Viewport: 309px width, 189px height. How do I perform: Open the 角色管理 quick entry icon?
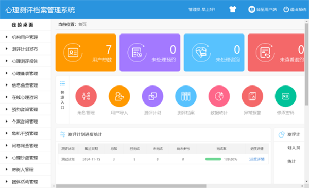tap(86, 96)
